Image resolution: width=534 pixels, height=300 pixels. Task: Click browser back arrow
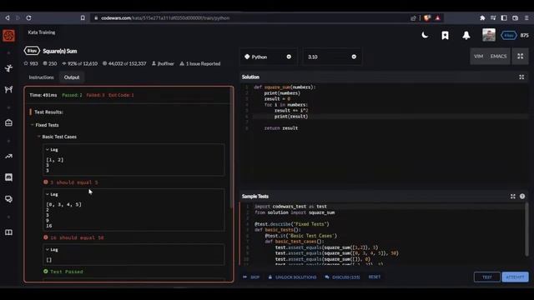click(8, 17)
